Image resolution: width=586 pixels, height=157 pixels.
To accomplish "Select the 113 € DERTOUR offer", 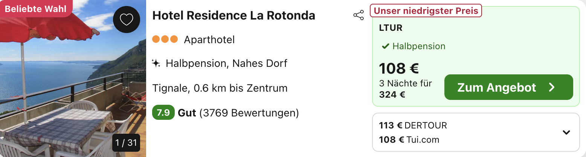I will point(413,125).
